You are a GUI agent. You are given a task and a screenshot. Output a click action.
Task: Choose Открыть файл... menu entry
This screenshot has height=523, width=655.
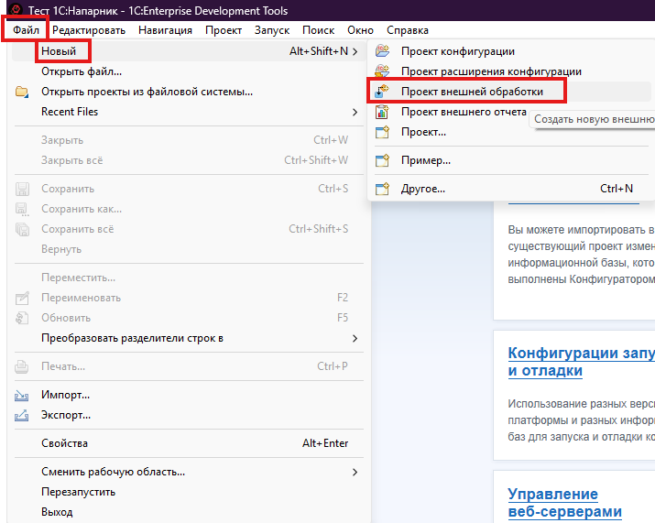188,71
